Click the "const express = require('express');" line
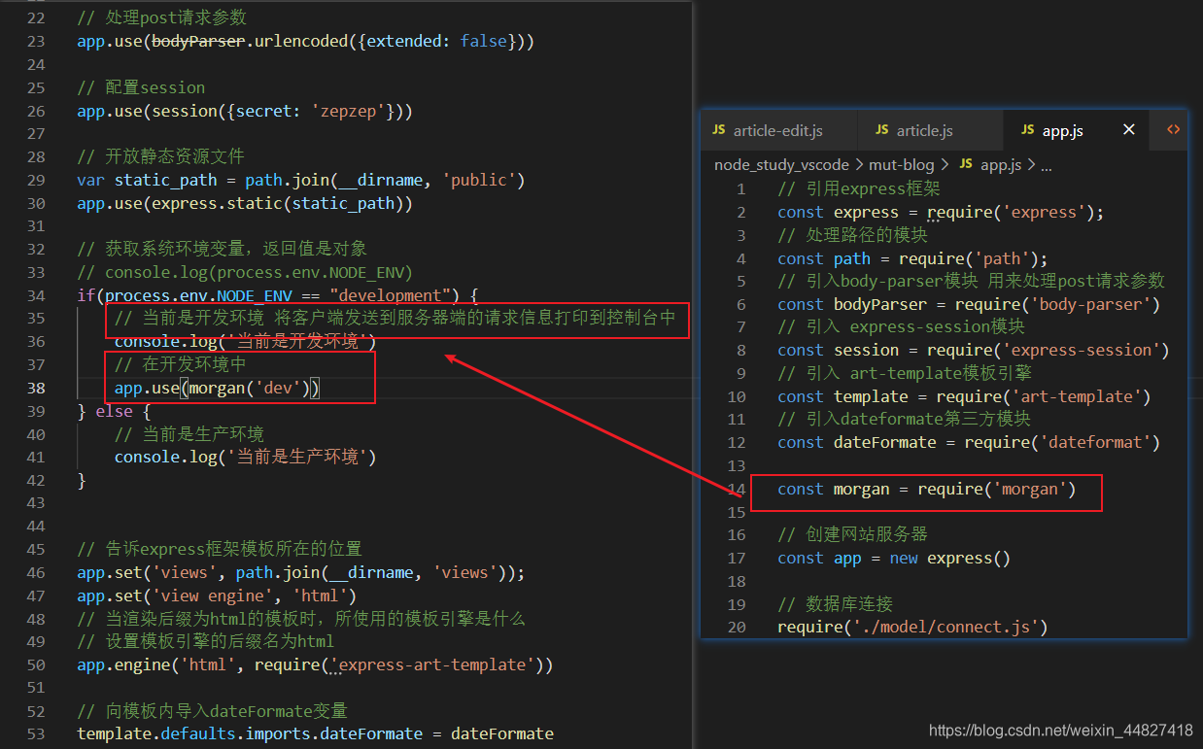This screenshot has width=1203, height=749. click(941, 213)
